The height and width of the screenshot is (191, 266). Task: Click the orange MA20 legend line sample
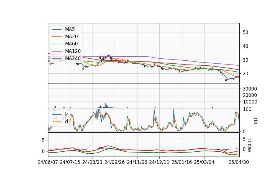point(57,37)
